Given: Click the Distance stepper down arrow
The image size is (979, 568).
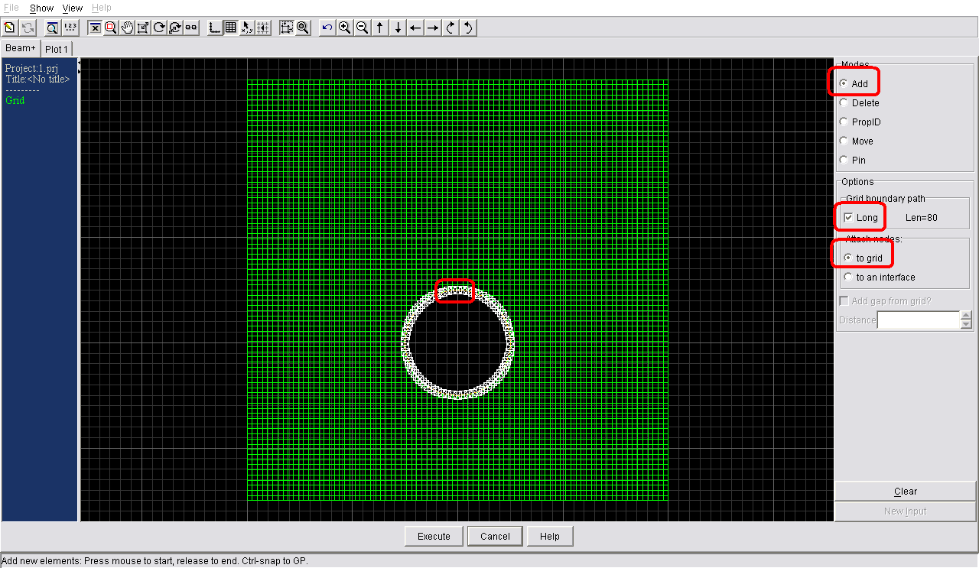Looking at the screenshot, I should pos(967,325).
